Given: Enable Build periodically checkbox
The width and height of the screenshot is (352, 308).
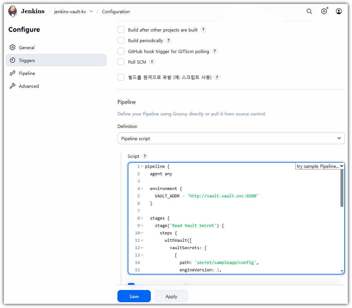Looking at the screenshot, I should [121, 40].
